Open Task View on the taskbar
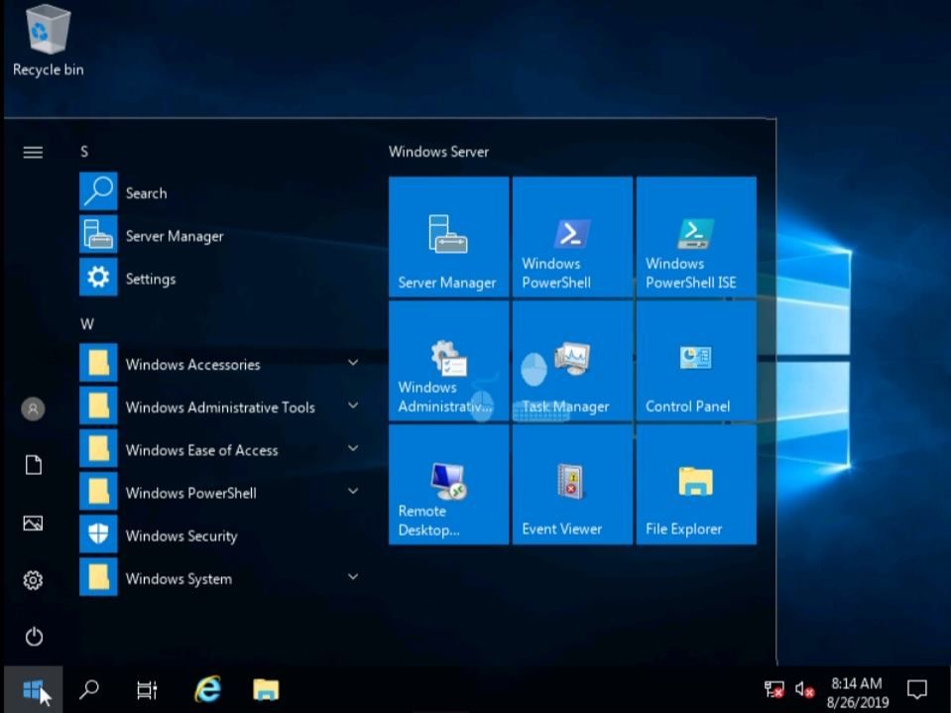The height and width of the screenshot is (713, 951). click(x=147, y=688)
